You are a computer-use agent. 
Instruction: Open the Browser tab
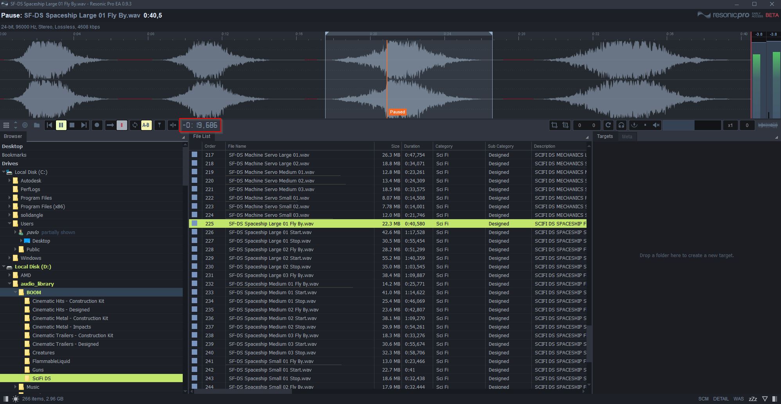pos(13,136)
